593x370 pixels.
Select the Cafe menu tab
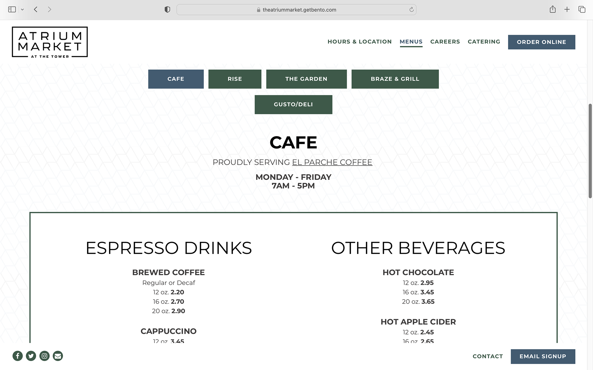tap(176, 79)
